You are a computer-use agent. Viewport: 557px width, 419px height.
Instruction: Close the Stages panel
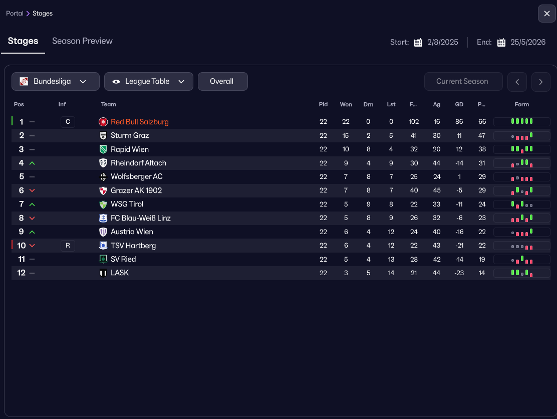(x=546, y=14)
